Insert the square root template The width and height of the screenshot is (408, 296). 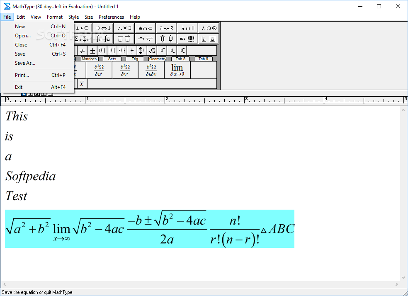point(152,51)
